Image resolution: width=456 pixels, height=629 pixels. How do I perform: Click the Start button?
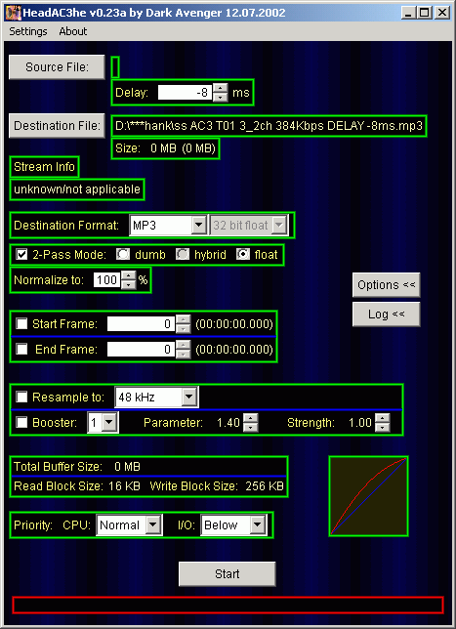227,574
